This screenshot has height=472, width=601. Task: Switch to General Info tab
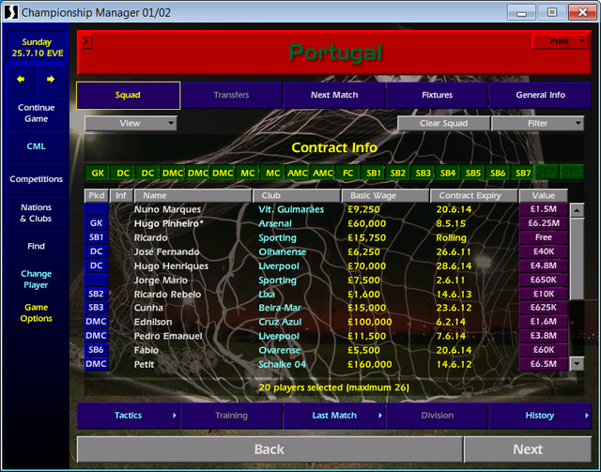pos(540,95)
